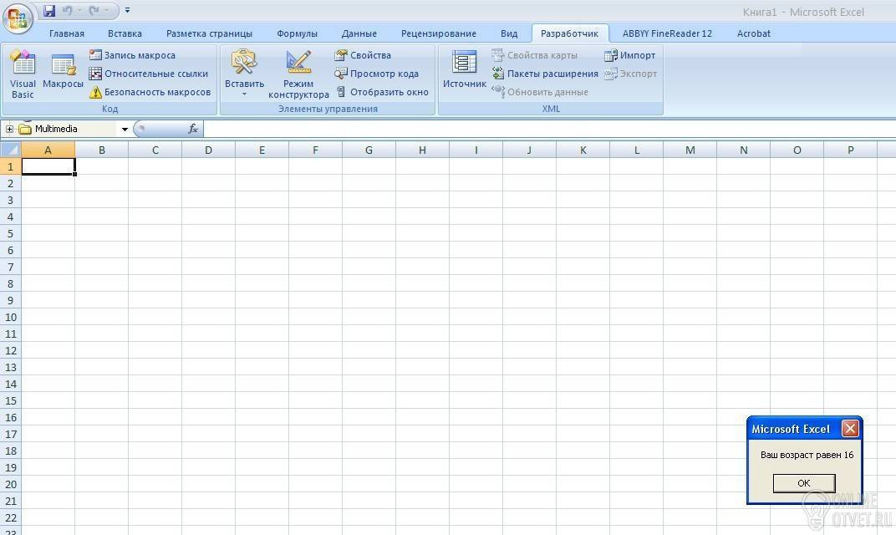Open the Разметка страницы tab
This screenshot has width=896, height=535.
[x=209, y=33]
